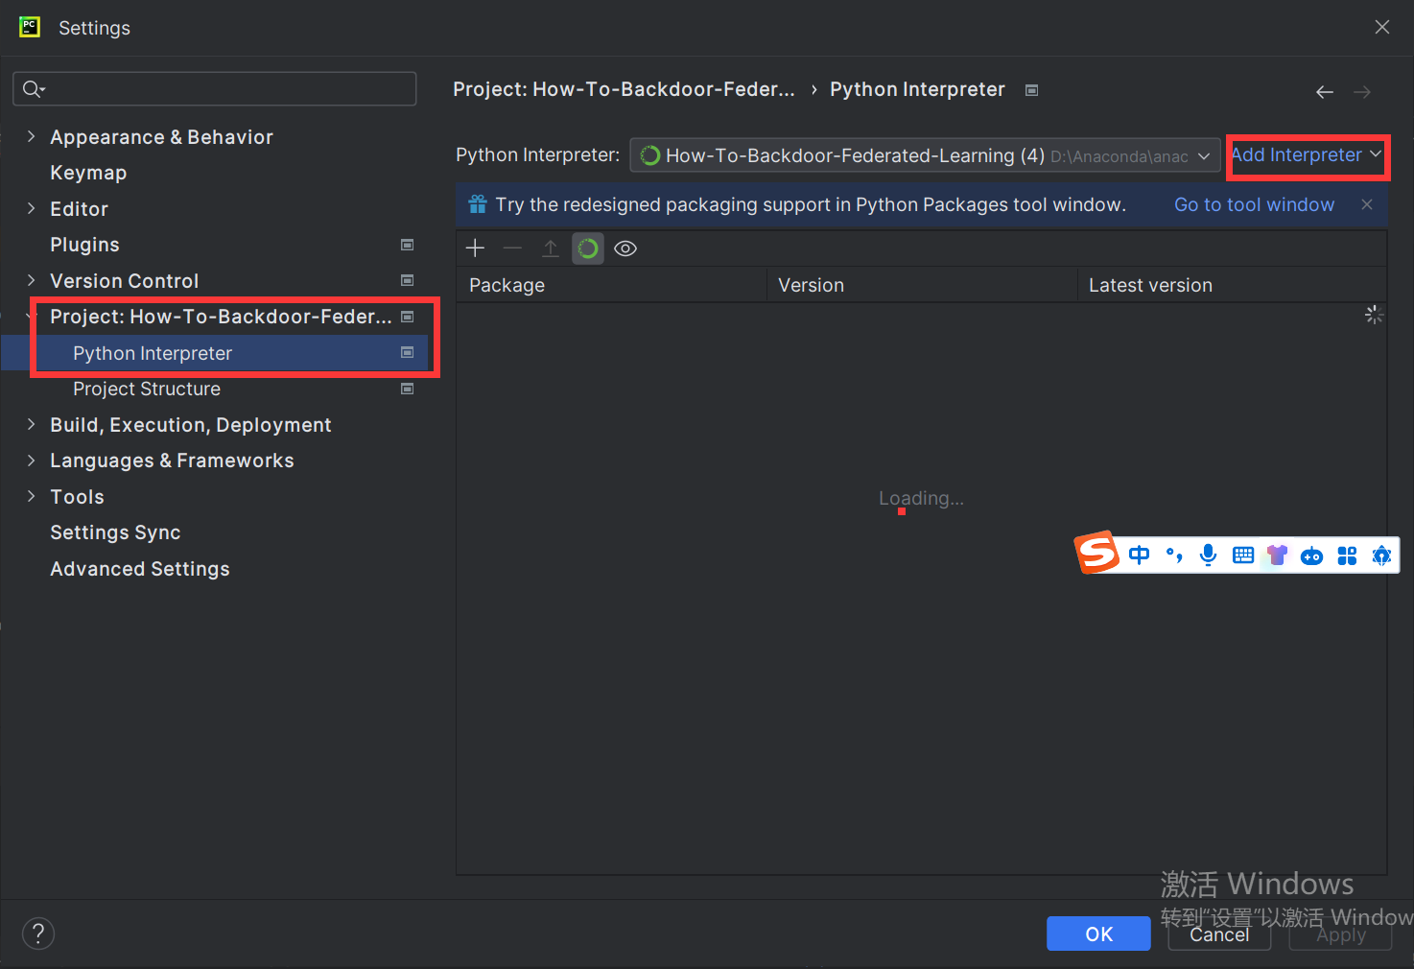The width and height of the screenshot is (1414, 969).
Task: Toggle the Use Conda package manager icon
Action: point(588,248)
